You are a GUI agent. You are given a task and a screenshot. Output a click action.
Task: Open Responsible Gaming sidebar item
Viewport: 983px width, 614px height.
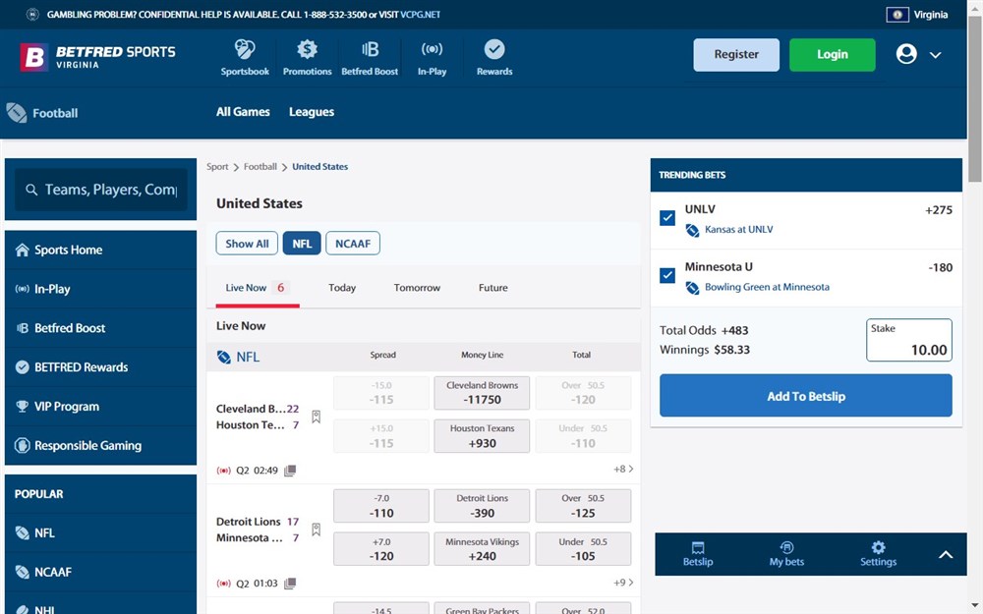[x=100, y=445]
